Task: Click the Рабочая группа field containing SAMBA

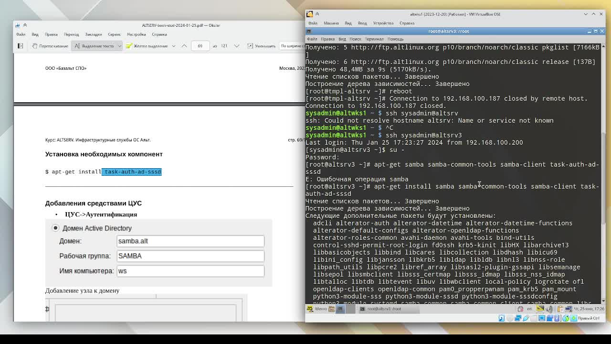Action: tap(190, 256)
